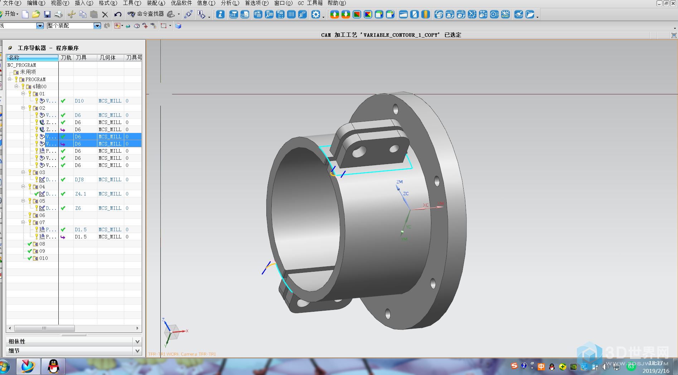Viewport: 678px width, 375px height.
Task: Click the NAME display icon
Action: click(505, 14)
